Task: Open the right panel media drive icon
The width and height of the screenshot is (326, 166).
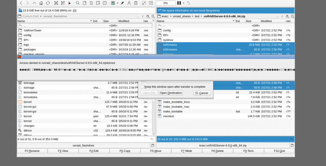Action: (160, 10)
